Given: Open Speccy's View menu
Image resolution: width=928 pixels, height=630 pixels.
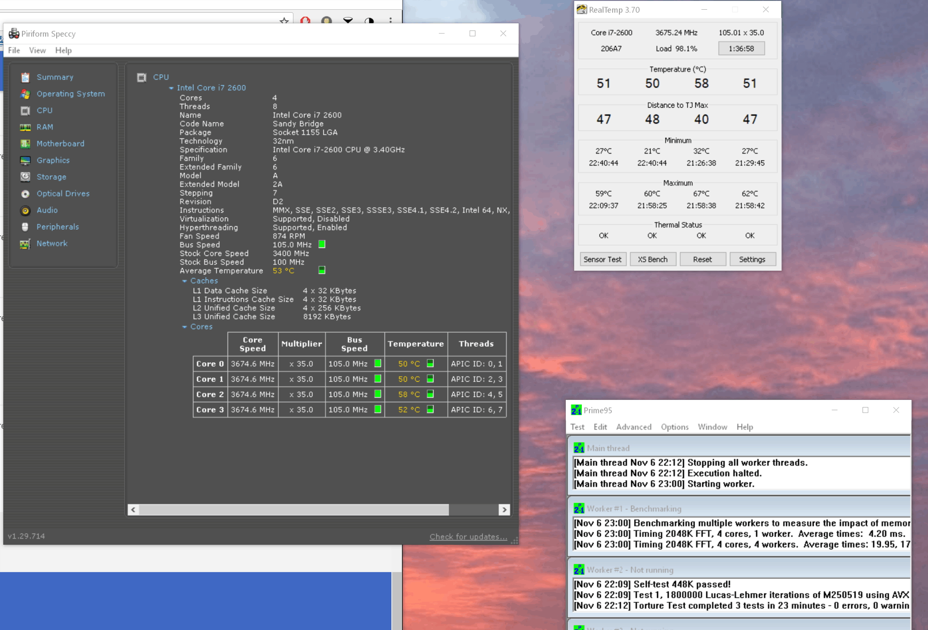Looking at the screenshot, I should point(37,50).
